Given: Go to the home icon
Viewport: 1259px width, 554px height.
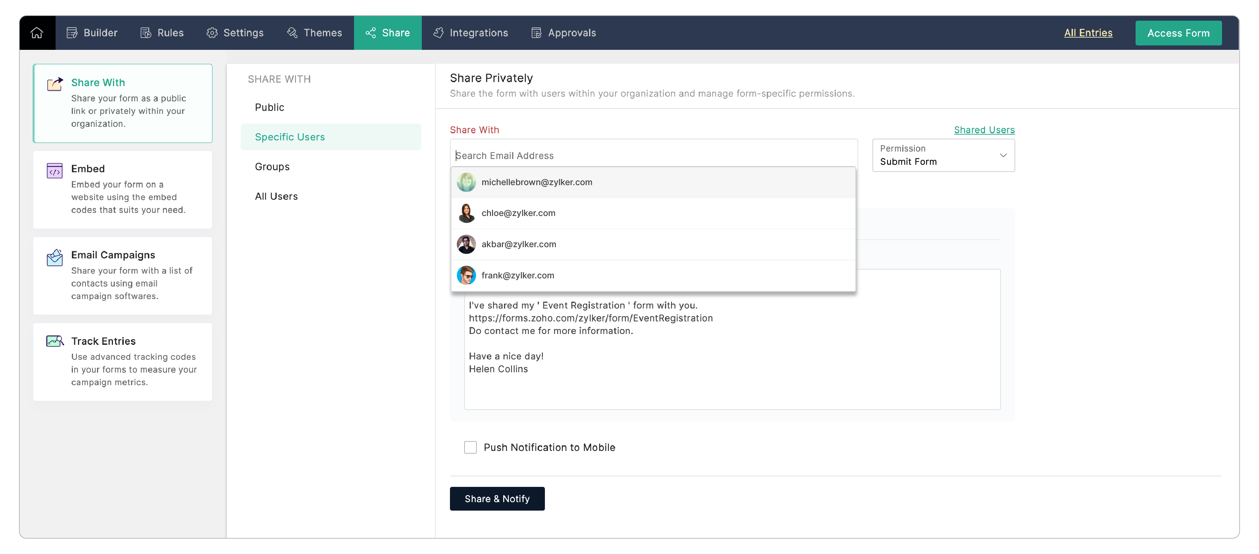Looking at the screenshot, I should 37,33.
